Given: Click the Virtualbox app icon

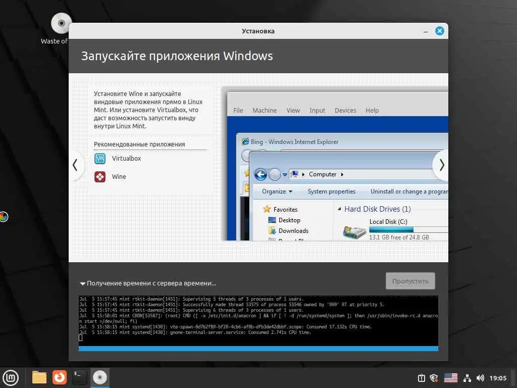Looking at the screenshot, I should click(x=100, y=159).
